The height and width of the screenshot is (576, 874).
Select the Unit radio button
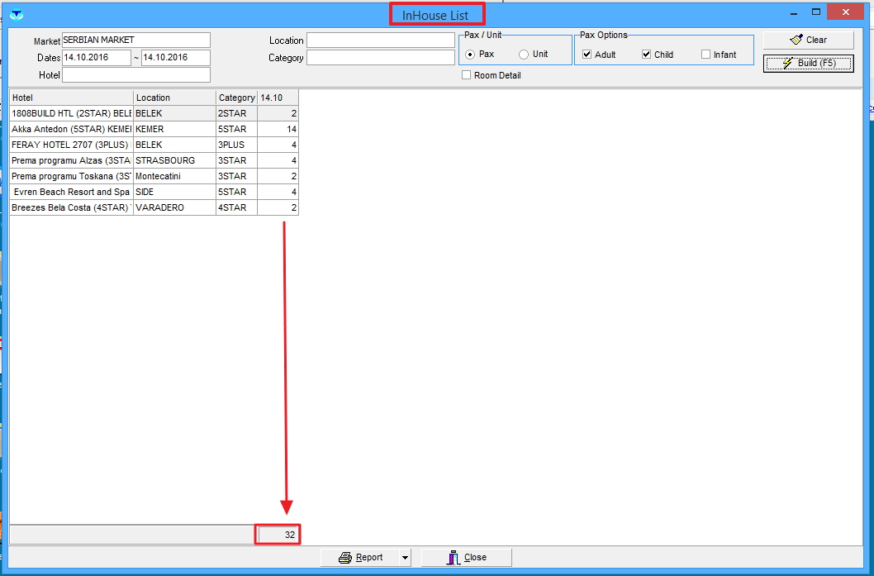524,55
